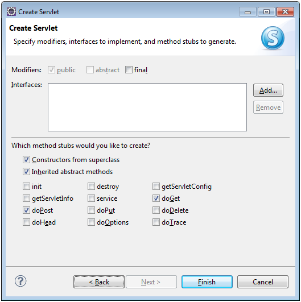Check the destroy method stub
This screenshot has height=302, width=301.
(x=91, y=187)
